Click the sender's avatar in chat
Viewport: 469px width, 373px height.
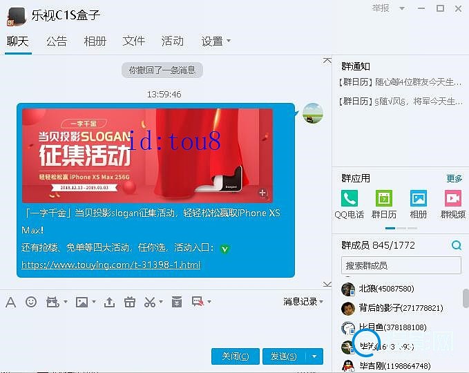(313, 113)
